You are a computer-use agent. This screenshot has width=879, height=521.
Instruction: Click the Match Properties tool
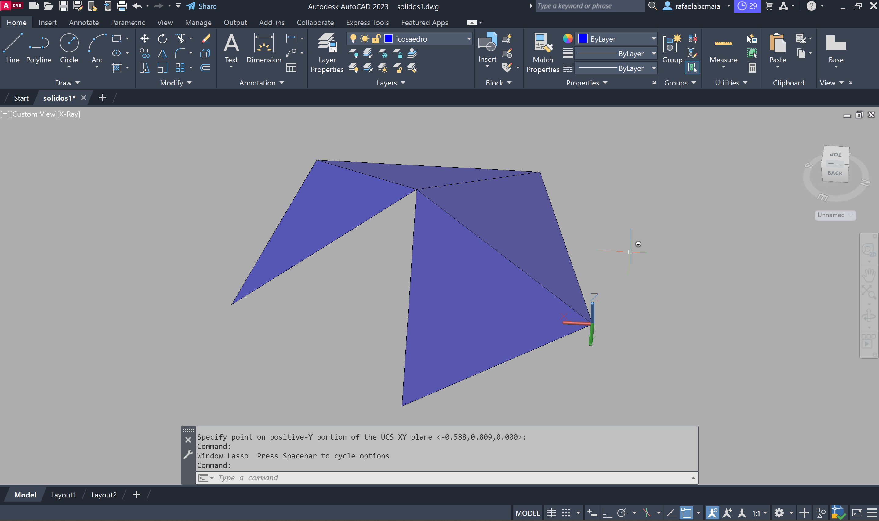(x=542, y=53)
